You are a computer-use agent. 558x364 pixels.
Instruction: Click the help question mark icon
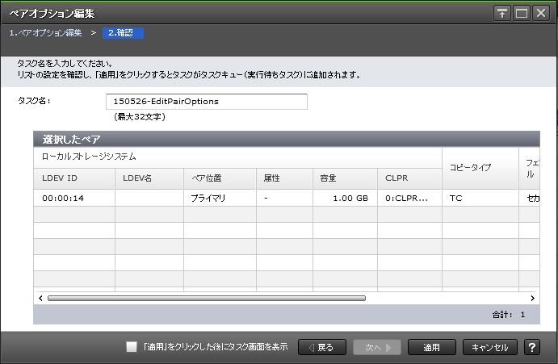click(531, 347)
